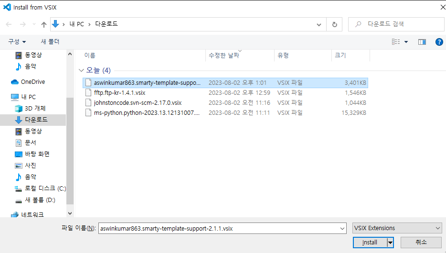Image resolution: width=446 pixels, height=253 pixels.
Task: Open the recent locations chevron
Action: coord(34,24)
